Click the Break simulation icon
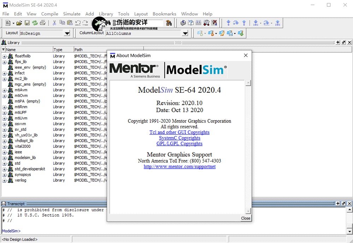Image resolution: width=353 pixels, height=243 pixels. 207,23
